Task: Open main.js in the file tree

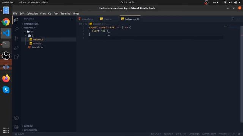Action: click(37, 43)
